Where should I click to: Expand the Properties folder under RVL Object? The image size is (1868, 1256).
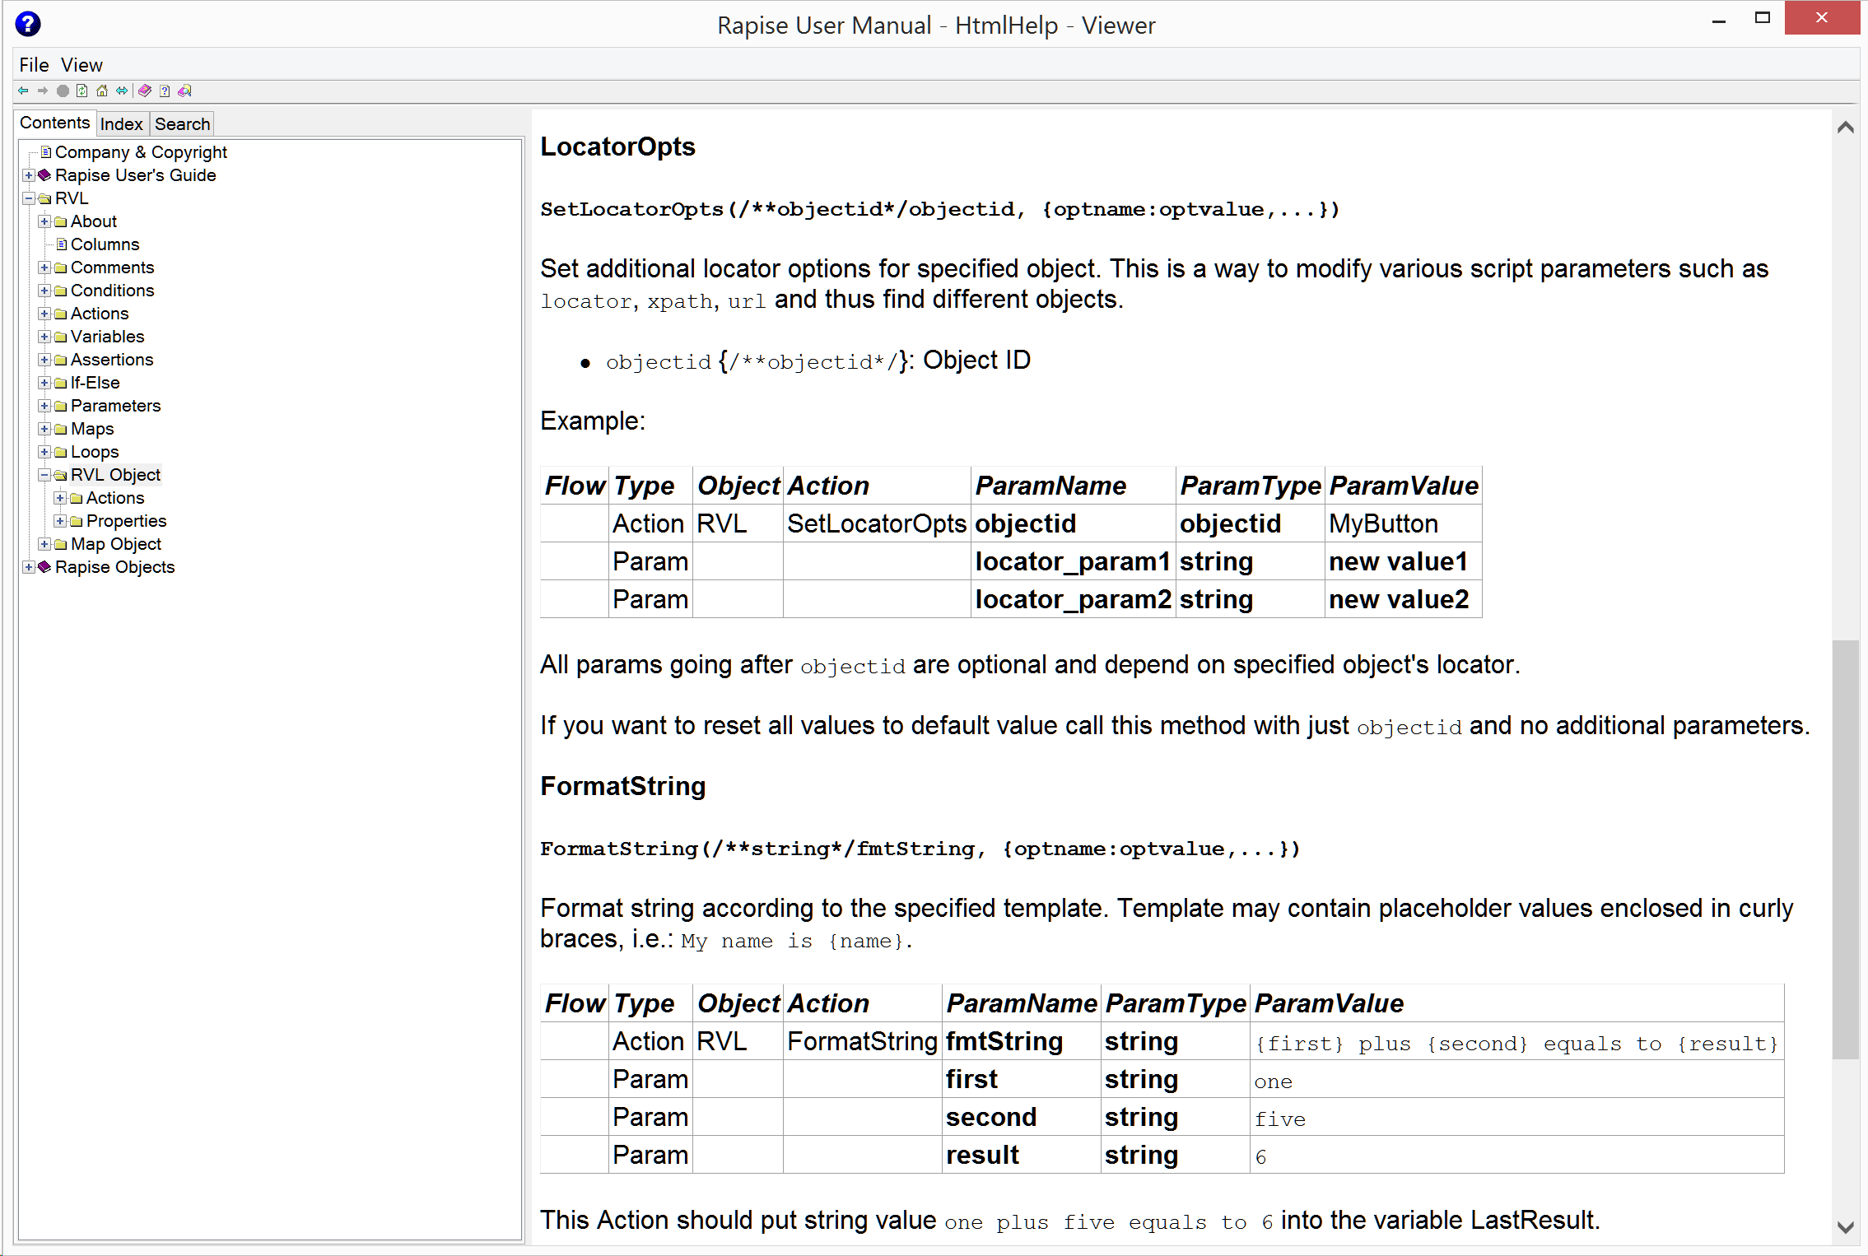(x=60, y=521)
